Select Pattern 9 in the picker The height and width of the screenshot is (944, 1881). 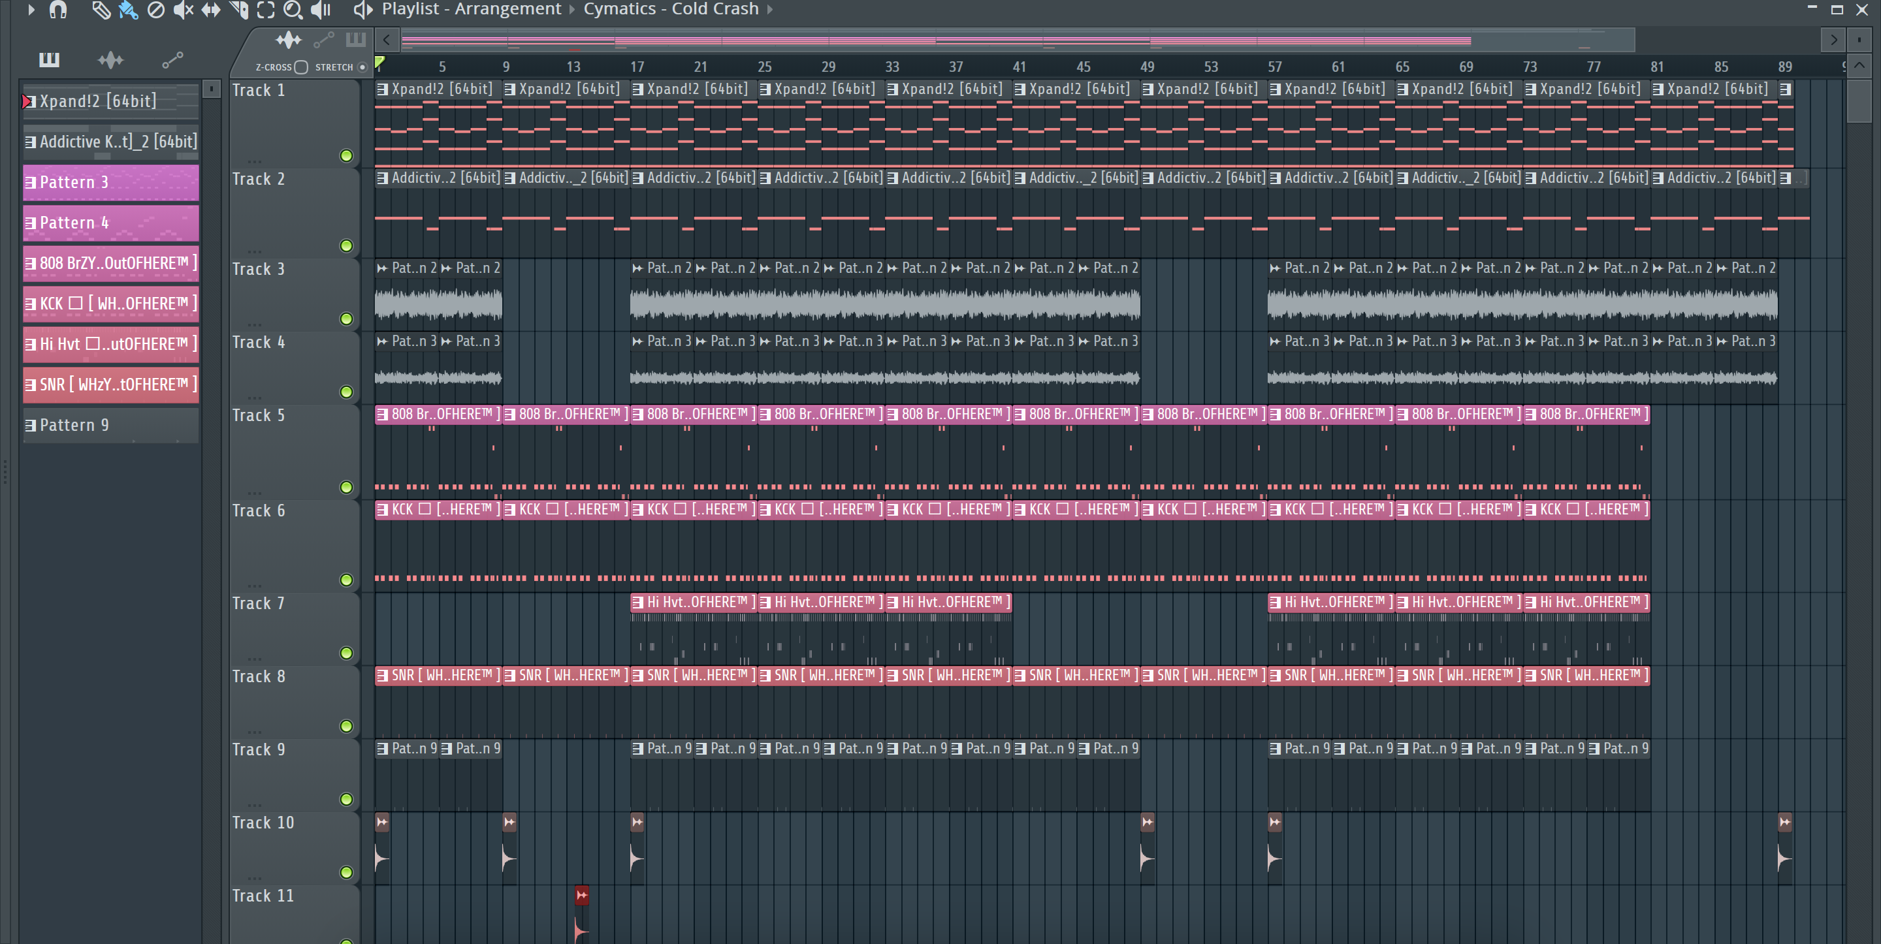pyautogui.click(x=111, y=426)
